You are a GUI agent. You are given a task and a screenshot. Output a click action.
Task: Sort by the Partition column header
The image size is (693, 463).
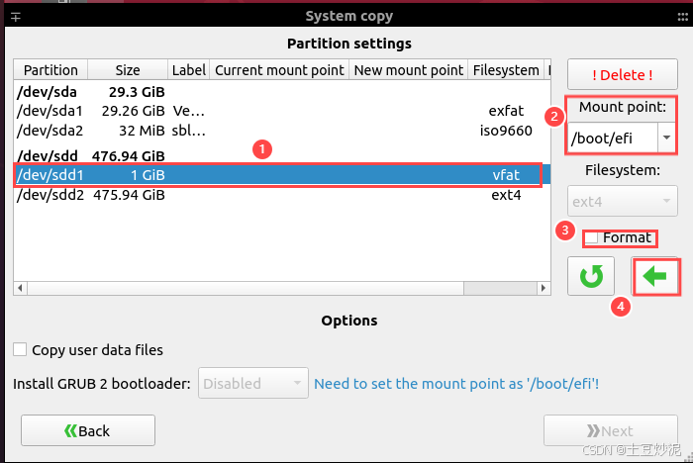tap(50, 70)
